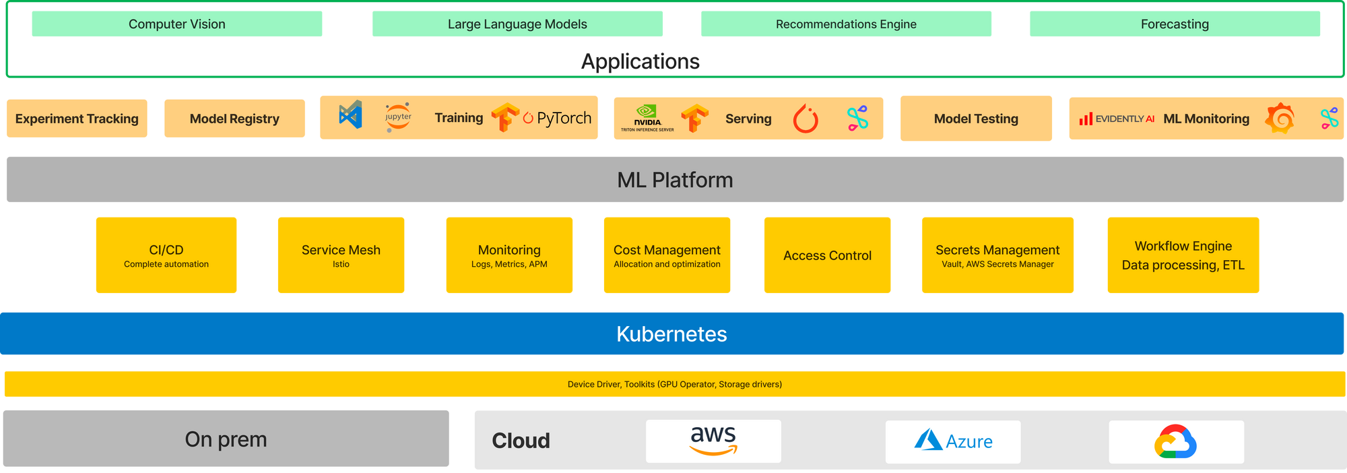This screenshot has height=473, width=1347.
Task: Select the Secrets Management tile
Action: [x=997, y=255]
